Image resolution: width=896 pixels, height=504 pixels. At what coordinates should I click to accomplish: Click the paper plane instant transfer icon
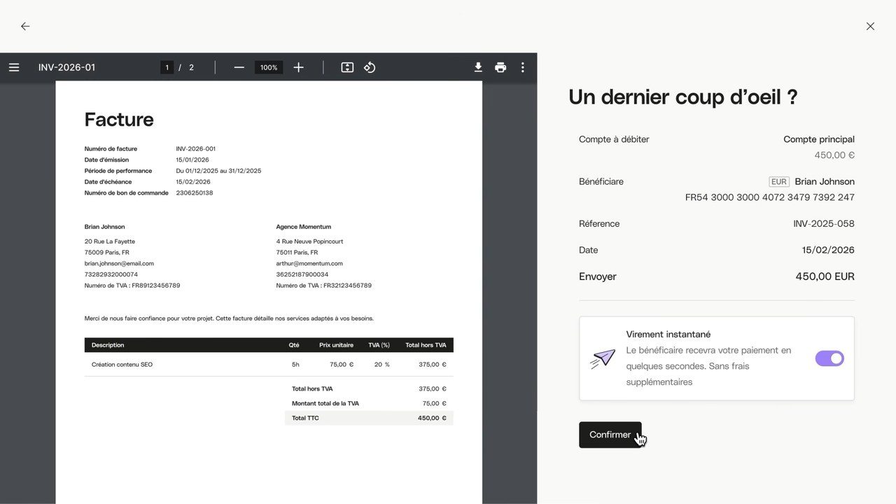603,359
